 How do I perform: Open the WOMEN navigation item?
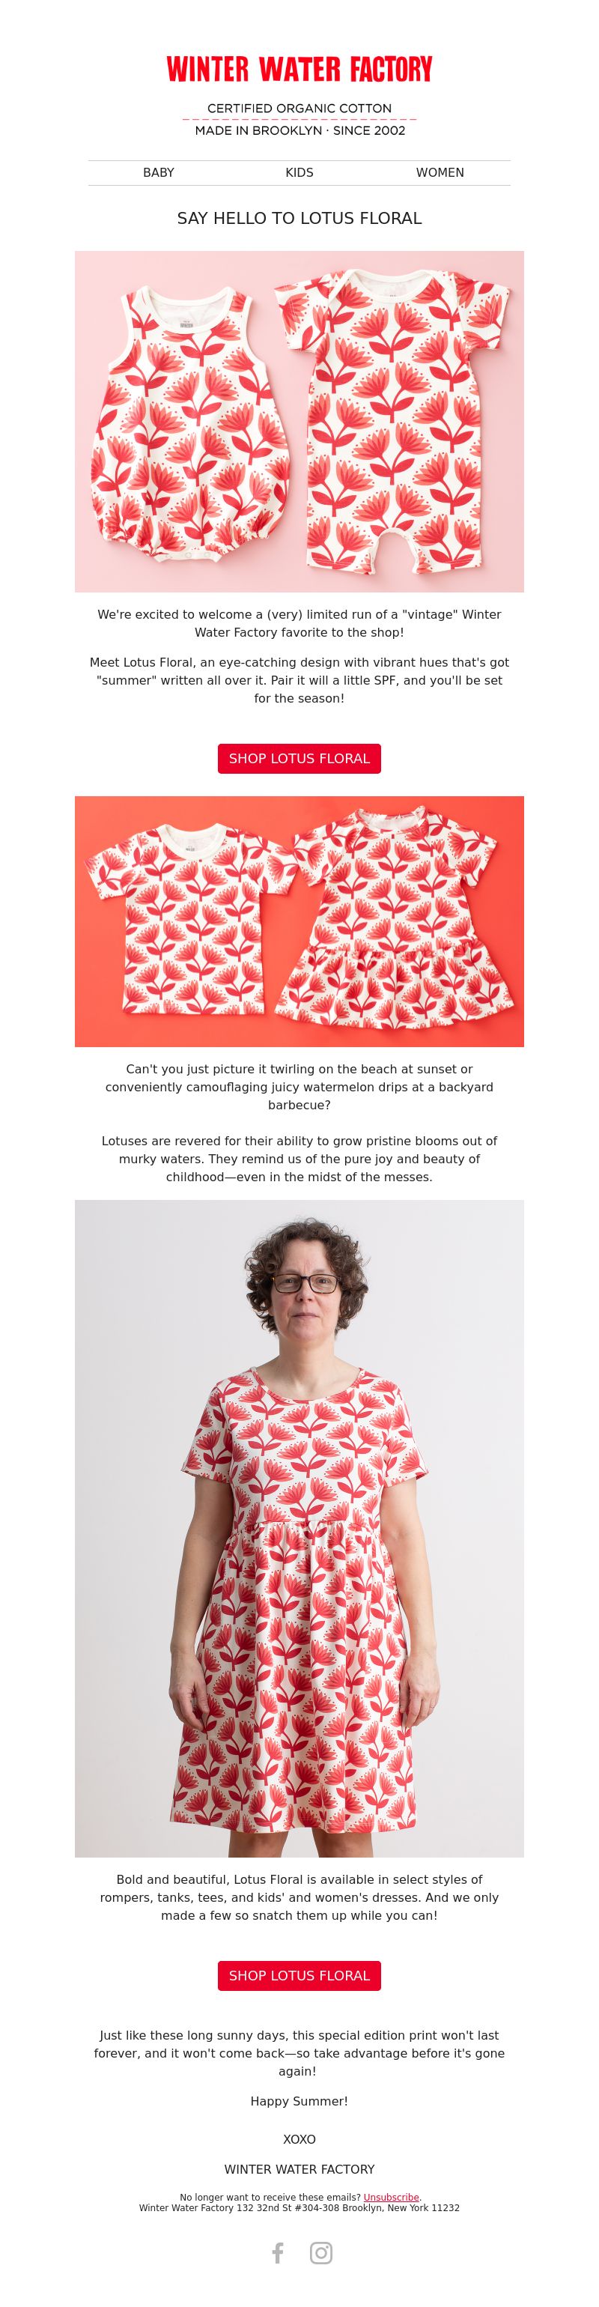pyautogui.click(x=440, y=173)
